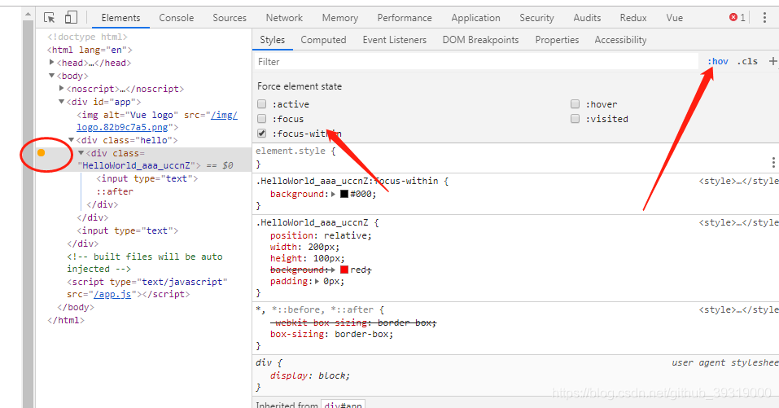This screenshot has width=779, height=408.
Task: Open the Redux tab
Action: 633,18
